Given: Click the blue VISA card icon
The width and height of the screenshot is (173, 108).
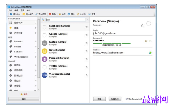Looking at the screenshot, I should [x=45, y=75].
